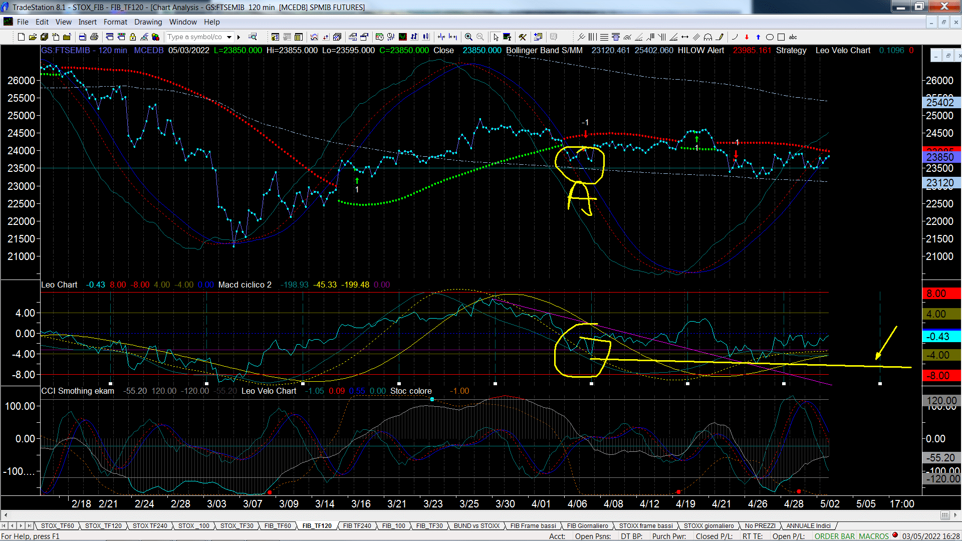The height and width of the screenshot is (541, 962).
Task: Click the New document icon
Action: coord(21,37)
